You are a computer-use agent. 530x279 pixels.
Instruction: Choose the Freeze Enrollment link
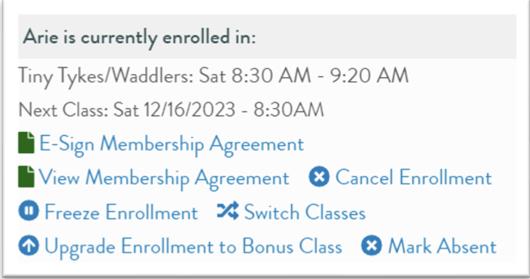tap(121, 212)
